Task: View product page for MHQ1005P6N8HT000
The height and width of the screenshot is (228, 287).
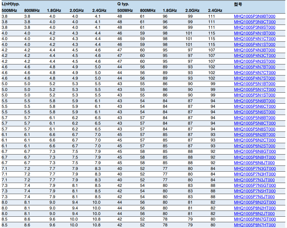Action: (x=255, y=158)
